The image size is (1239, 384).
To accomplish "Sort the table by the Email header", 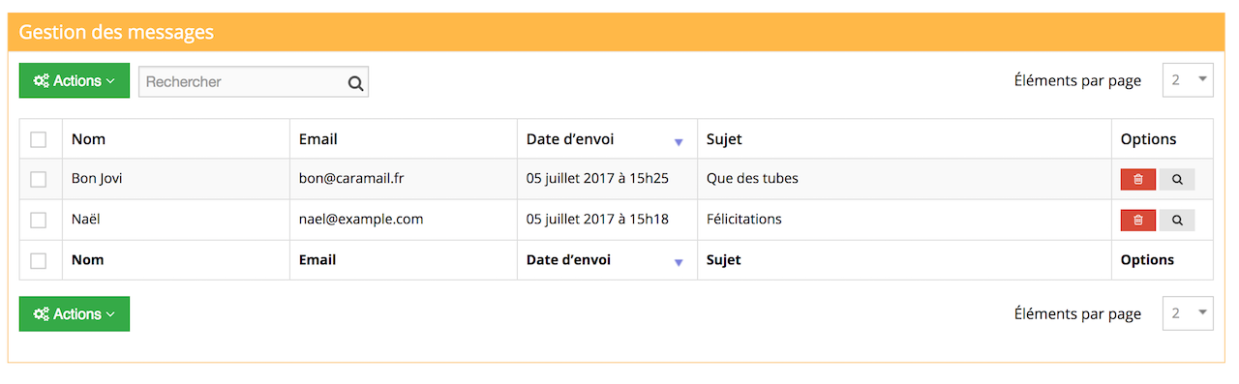I will 318,139.
